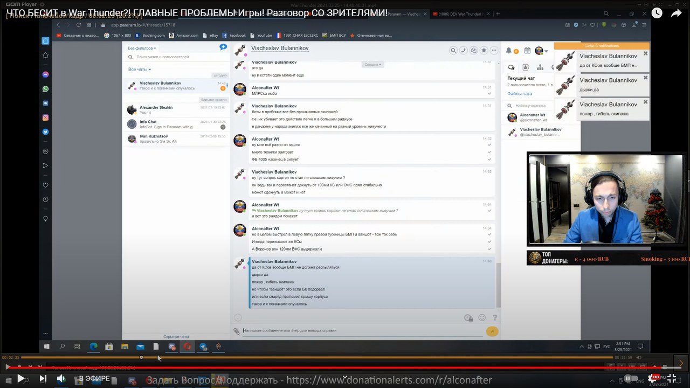Click the chat search field 'Поиск чатов'
Screen dimensions: 690x388
(x=177, y=57)
